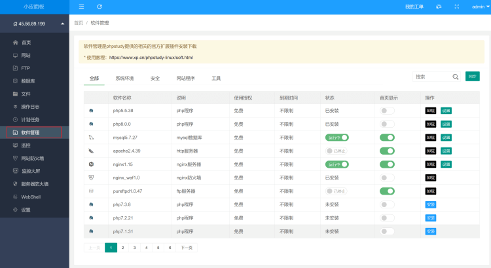This screenshot has width=491, height=268.
Task: Go to pagination page 6
Action: click(170, 248)
